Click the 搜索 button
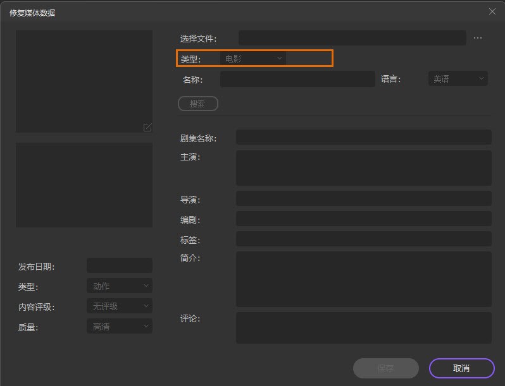 pyautogui.click(x=198, y=104)
